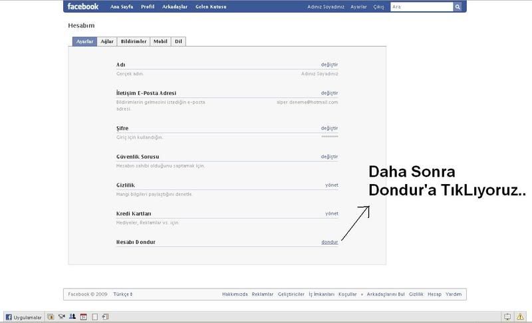Screen dimensions: 532x323
Task: Open the groups people icon in bottom bar
Action: (x=72, y=317)
